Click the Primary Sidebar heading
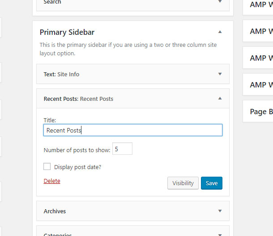273x236 pixels. [67, 32]
